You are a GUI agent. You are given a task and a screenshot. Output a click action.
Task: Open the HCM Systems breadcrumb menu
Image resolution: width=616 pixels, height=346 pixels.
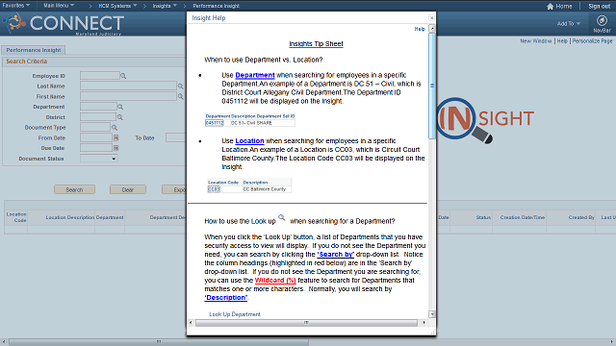pos(117,6)
